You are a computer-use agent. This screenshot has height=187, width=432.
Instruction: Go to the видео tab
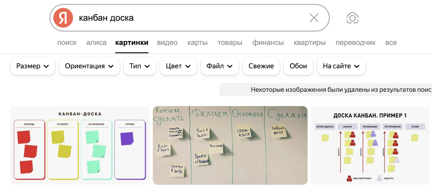point(167,43)
